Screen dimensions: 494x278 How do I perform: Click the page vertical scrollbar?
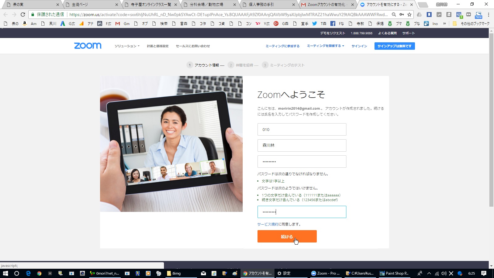pyautogui.click(x=491, y=120)
